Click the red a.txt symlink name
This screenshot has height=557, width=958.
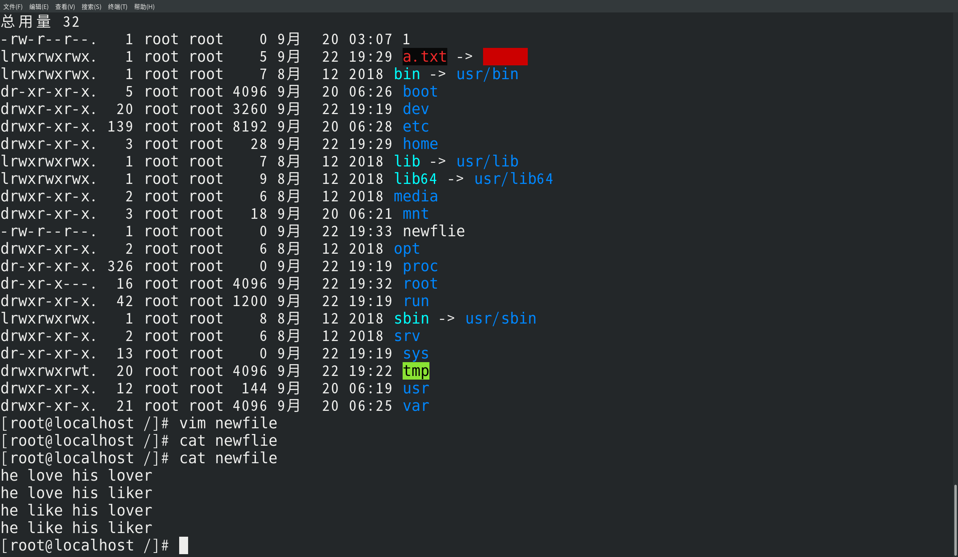[425, 56]
